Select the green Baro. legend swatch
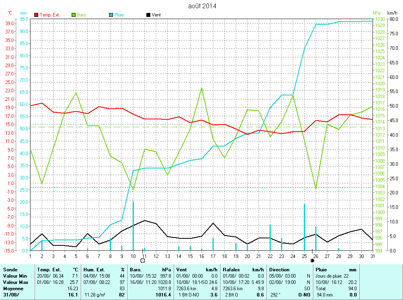 pos(74,15)
